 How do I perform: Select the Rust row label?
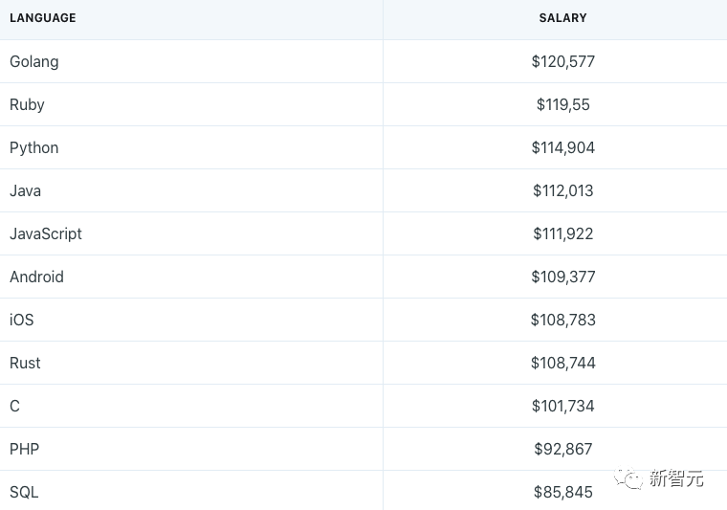[25, 363]
